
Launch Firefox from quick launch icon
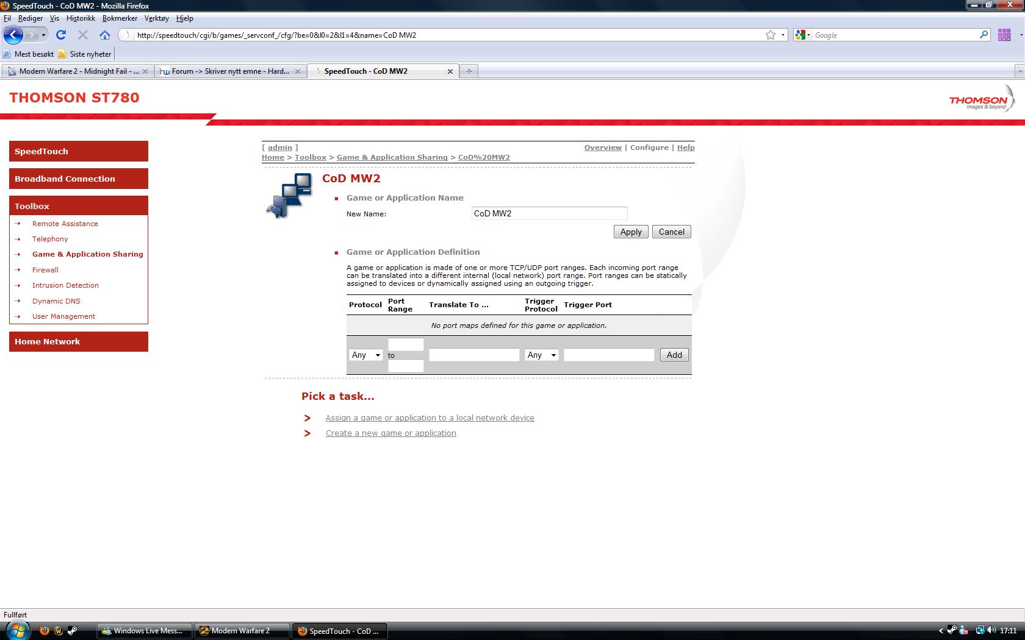44,631
